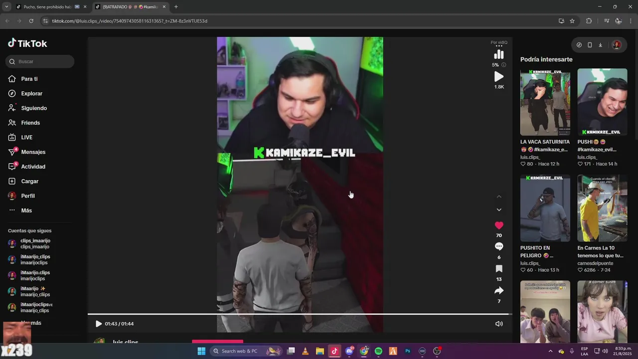Viewport: 638px width, 359px height.
Task: Open the comments bubble icon
Action: click(499, 246)
